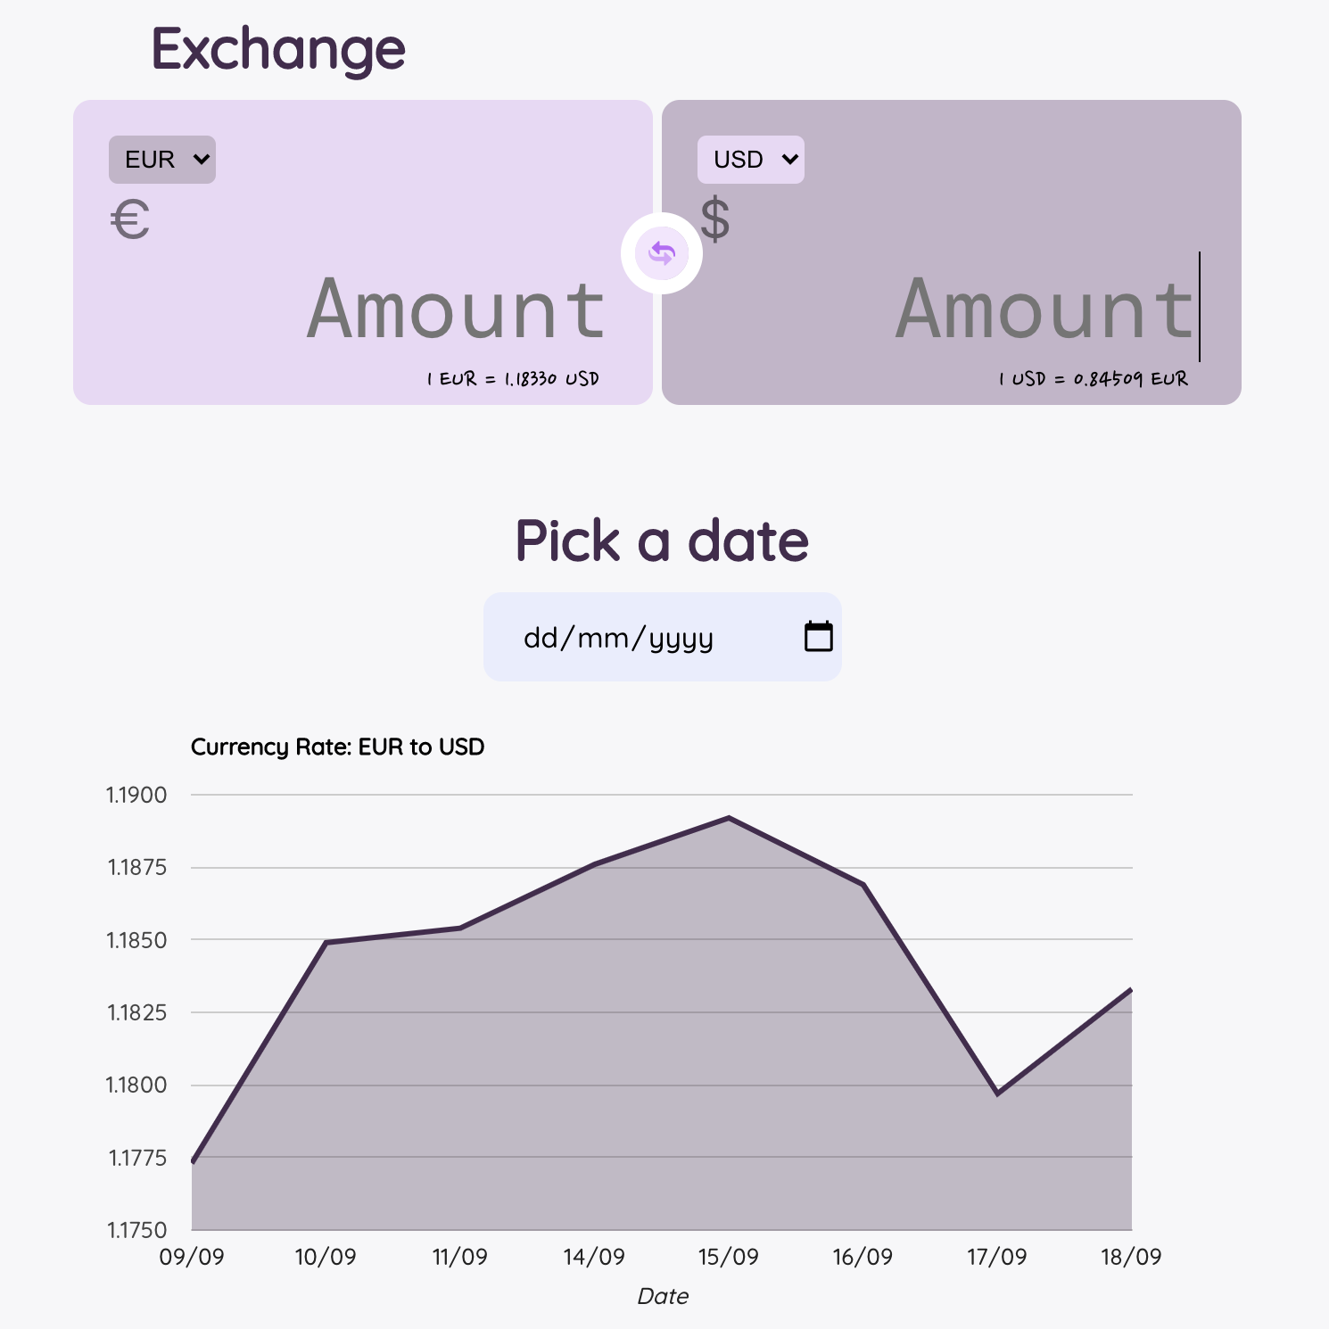This screenshot has height=1329, width=1329.
Task: Click the dollar sign symbol
Action: tap(714, 220)
